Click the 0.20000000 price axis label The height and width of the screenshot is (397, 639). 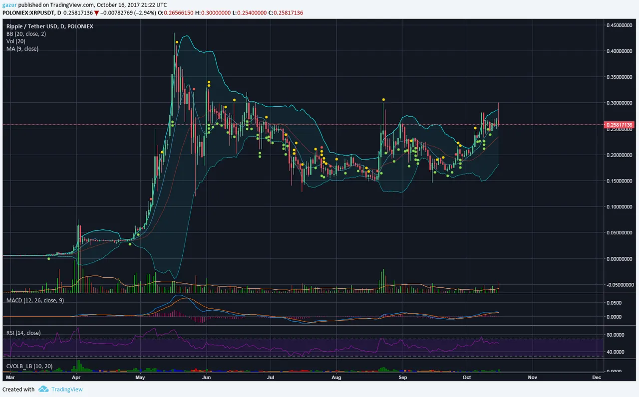coord(621,155)
